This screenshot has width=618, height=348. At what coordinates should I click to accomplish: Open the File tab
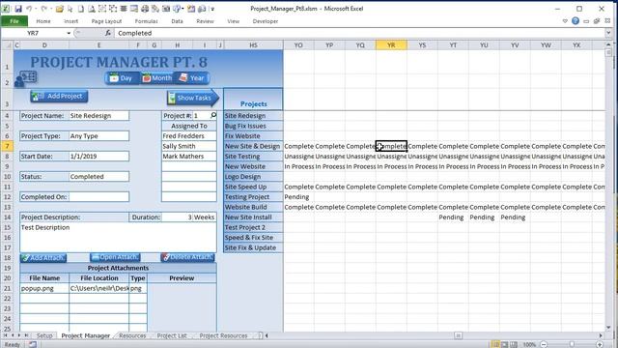click(x=14, y=21)
